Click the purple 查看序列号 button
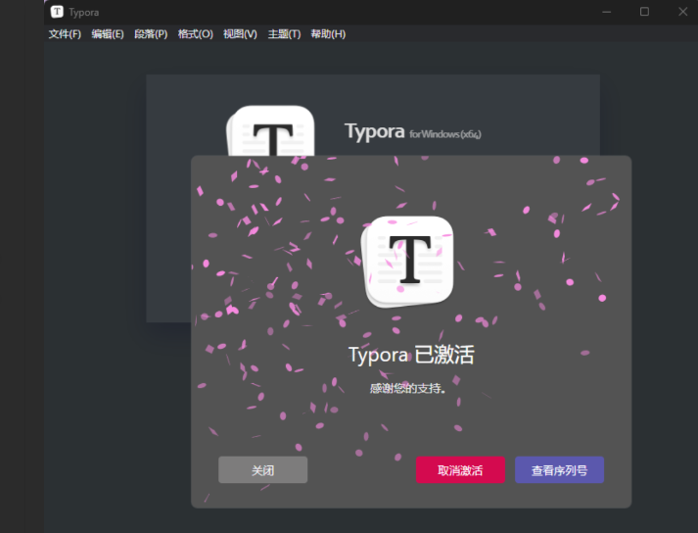Screen dimensions: 698x533 pyautogui.click(x=559, y=469)
